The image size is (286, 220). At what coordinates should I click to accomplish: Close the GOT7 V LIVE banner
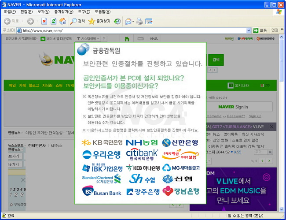(271, 127)
